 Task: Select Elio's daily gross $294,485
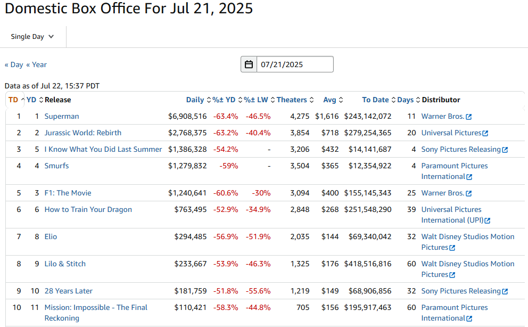click(191, 237)
